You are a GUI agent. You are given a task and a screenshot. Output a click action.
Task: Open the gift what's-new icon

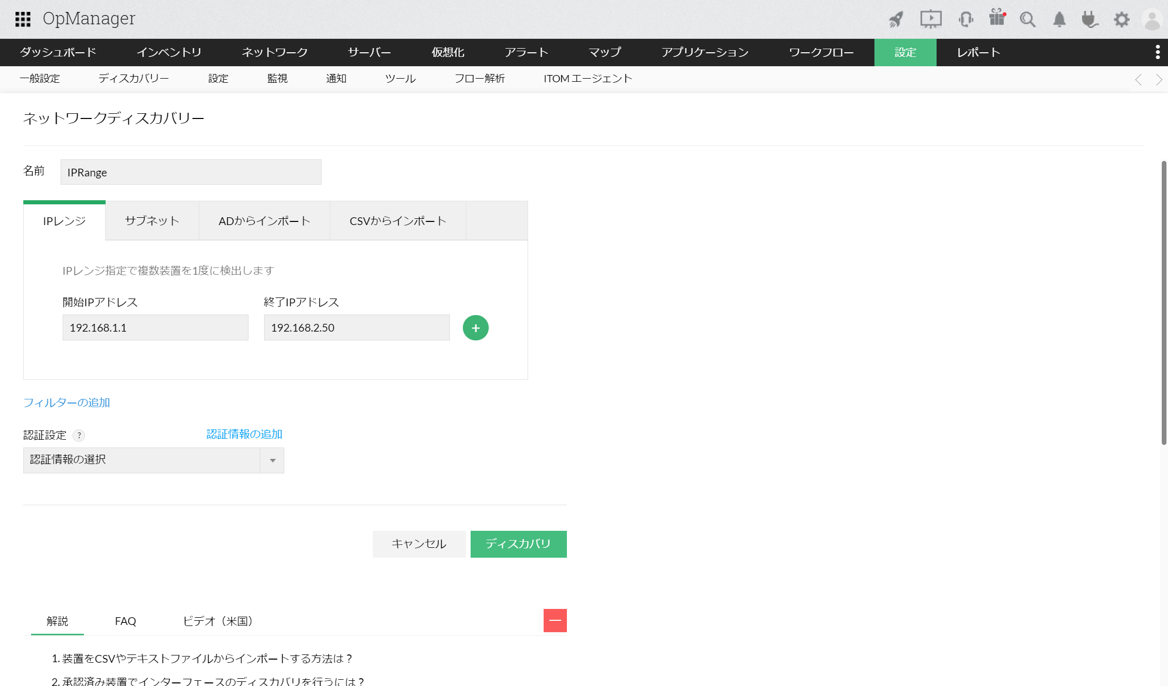click(997, 18)
